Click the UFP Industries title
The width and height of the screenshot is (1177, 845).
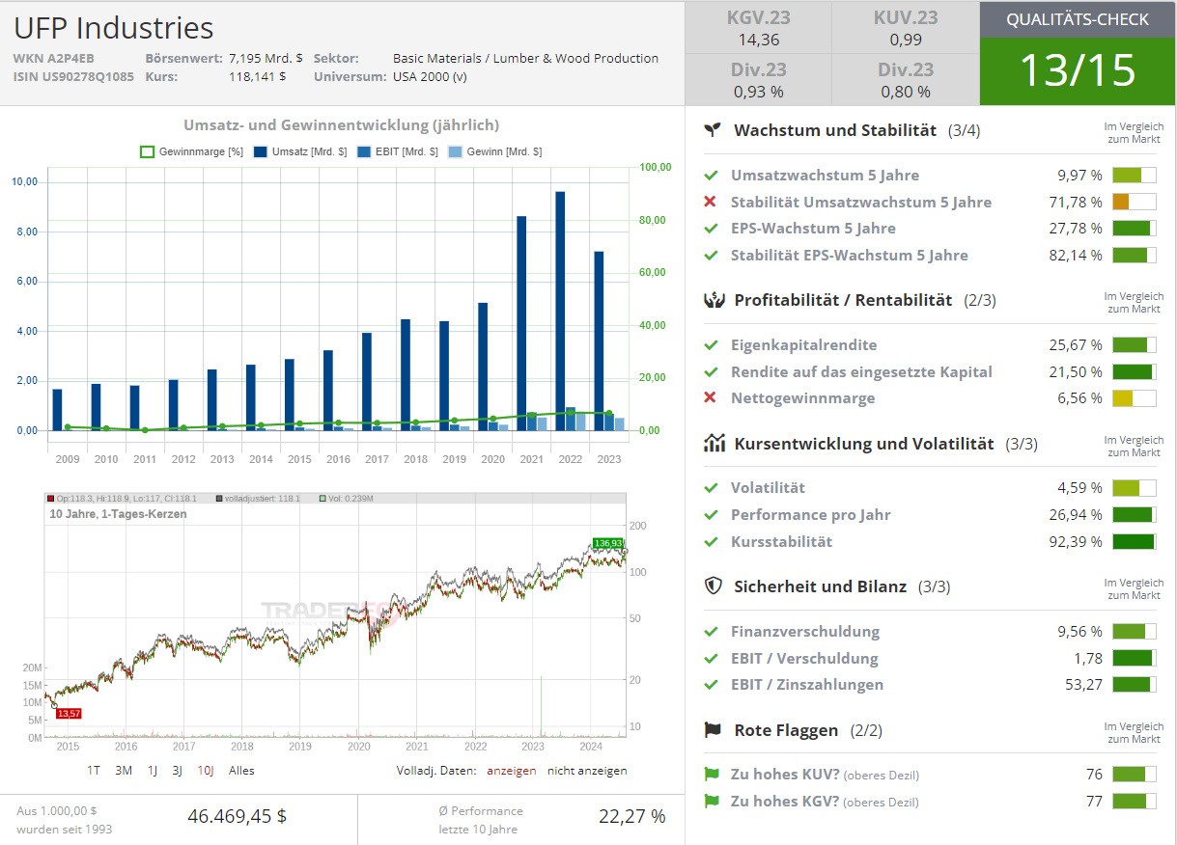click(113, 27)
